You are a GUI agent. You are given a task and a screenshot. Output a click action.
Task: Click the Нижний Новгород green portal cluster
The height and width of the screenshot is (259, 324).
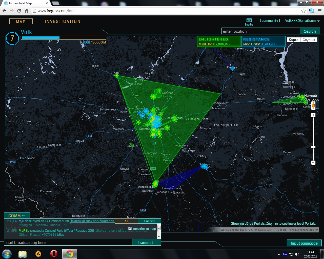tap(303, 99)
